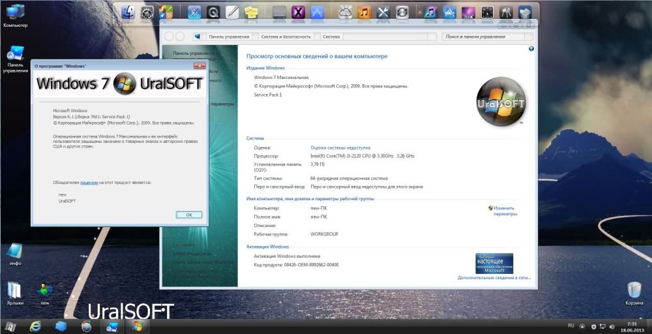652x334 pixels.
Task: Launch the Safari compass icon in dock
Action: pos(194,12)
